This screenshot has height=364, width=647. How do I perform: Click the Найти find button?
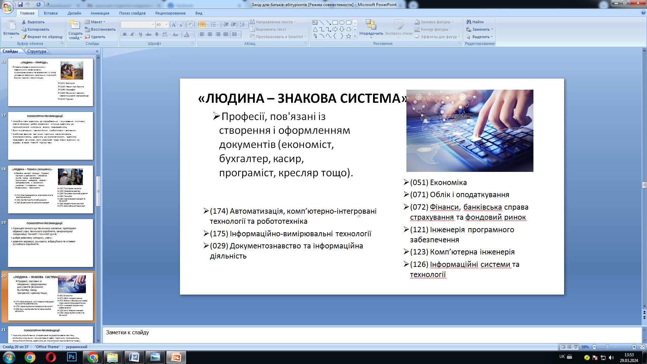point(475,22)
